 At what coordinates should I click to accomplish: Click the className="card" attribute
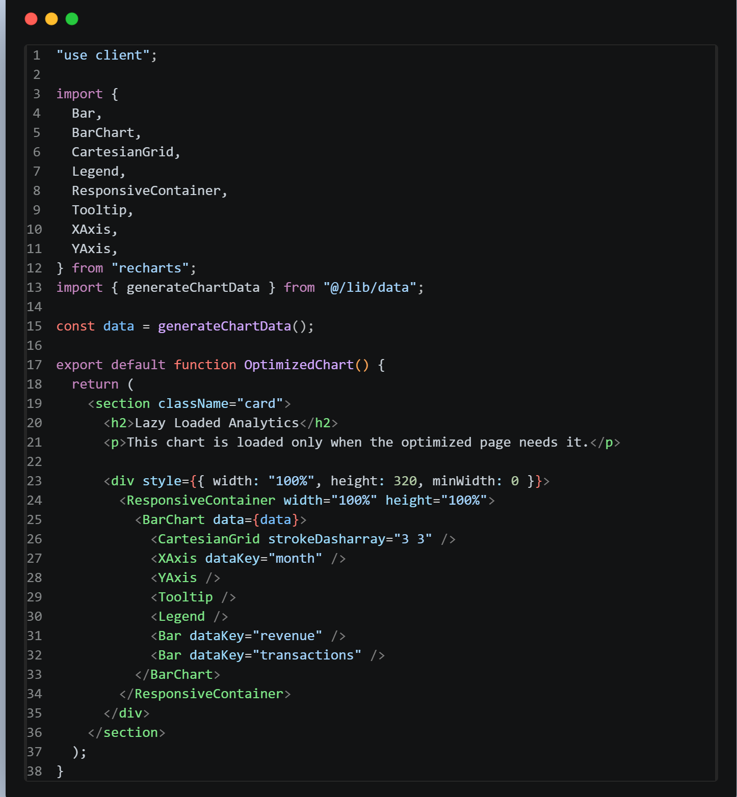pyautogui.click(x=220, y=403)
